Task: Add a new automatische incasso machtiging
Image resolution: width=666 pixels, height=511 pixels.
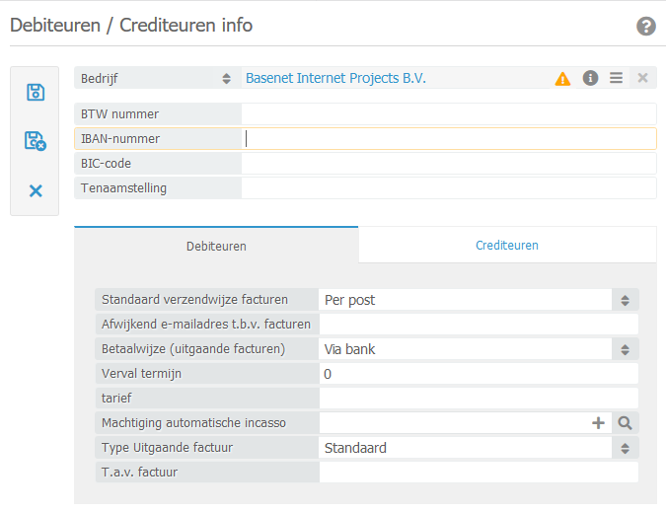Action: [598, 423]
